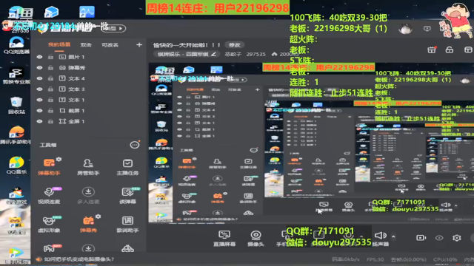Hide the 弹幕秀 layer in the source list
Image resolution: width=474 pixels, height=266 pixels.
(39, 68)
